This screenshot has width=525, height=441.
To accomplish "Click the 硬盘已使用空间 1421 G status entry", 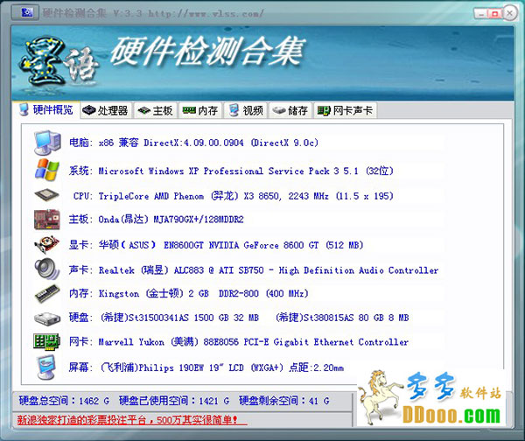I will tap(174, 401).
